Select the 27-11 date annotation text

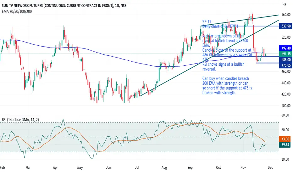coord(207,22)
